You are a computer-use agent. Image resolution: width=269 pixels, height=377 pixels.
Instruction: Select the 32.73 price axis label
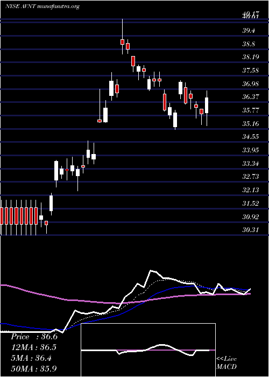click(251, 177)
